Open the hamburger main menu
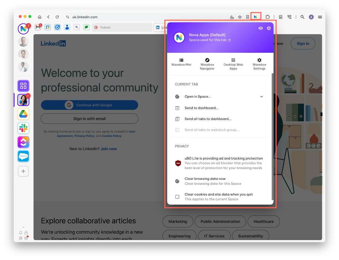339x260 pixels. (320, 17)
